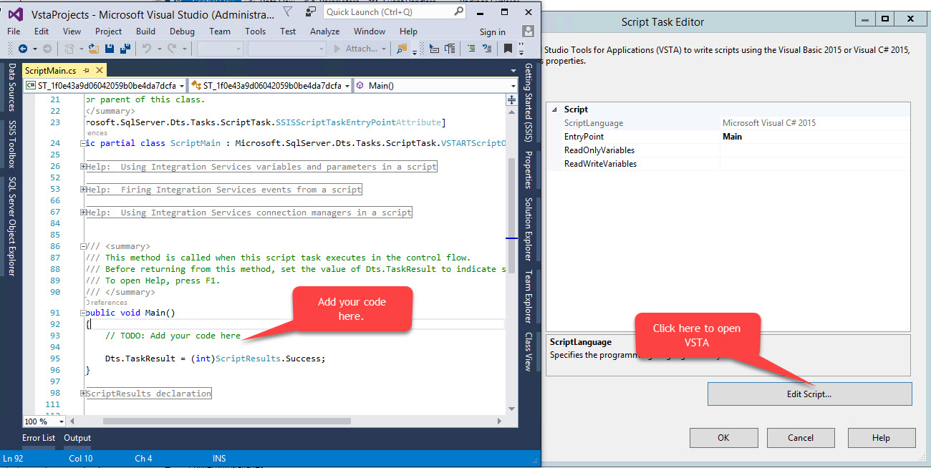Click Cancel in Script Task Editor
The image size is (931, 468).
point(801,438)
